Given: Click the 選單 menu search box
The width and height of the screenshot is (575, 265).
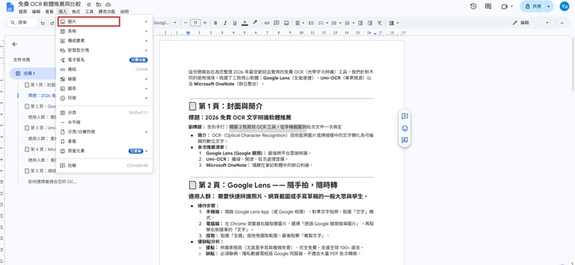Looking at the screenshot, I should coord(23,23).
